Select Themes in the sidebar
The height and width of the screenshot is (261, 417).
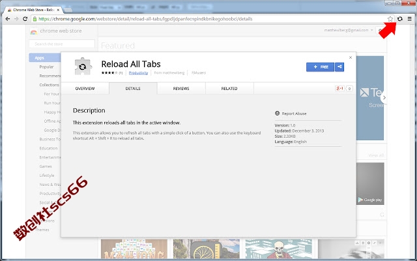click(x=42, y=230)
